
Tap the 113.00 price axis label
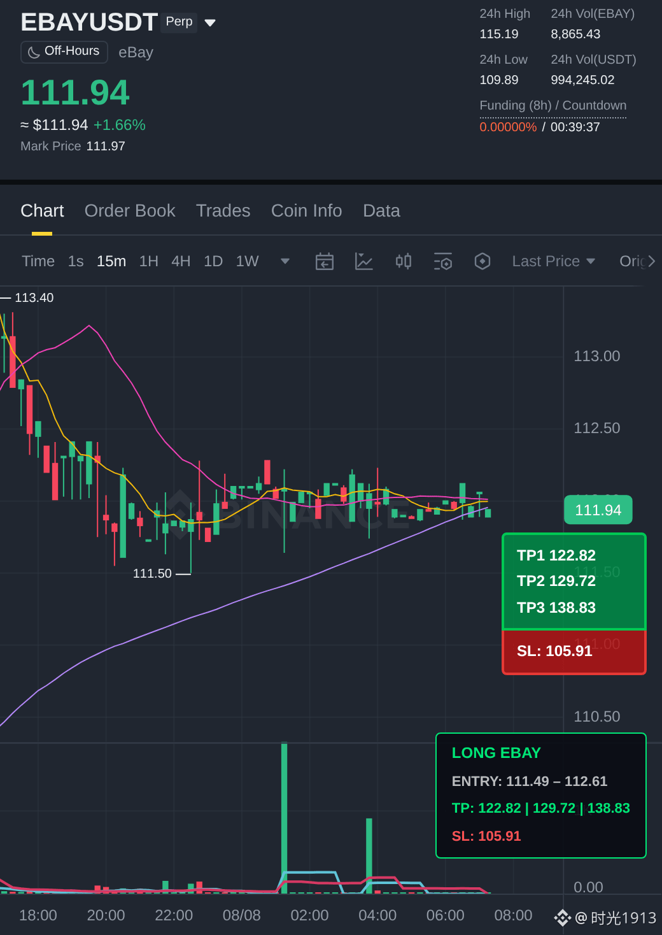[596, 357]
